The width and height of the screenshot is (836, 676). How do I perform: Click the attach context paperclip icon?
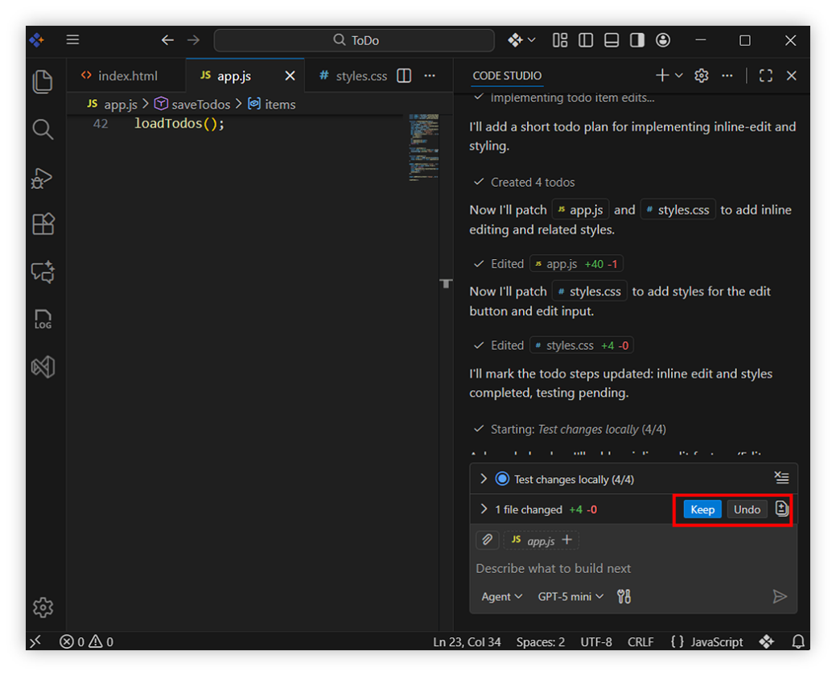(487, 540)
